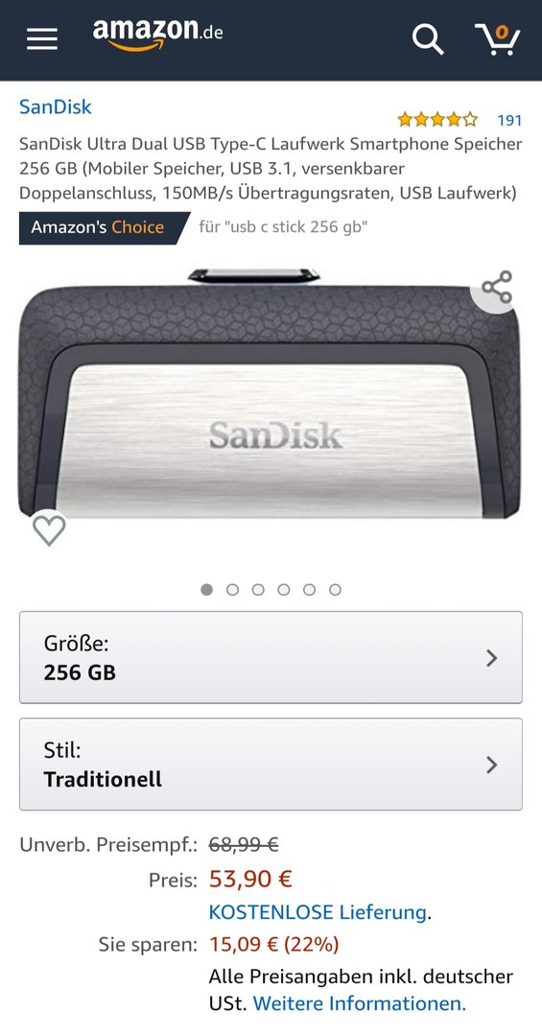Select the fourth image carousel dot
Screen dimensions: 542x1036
point(284,589)
